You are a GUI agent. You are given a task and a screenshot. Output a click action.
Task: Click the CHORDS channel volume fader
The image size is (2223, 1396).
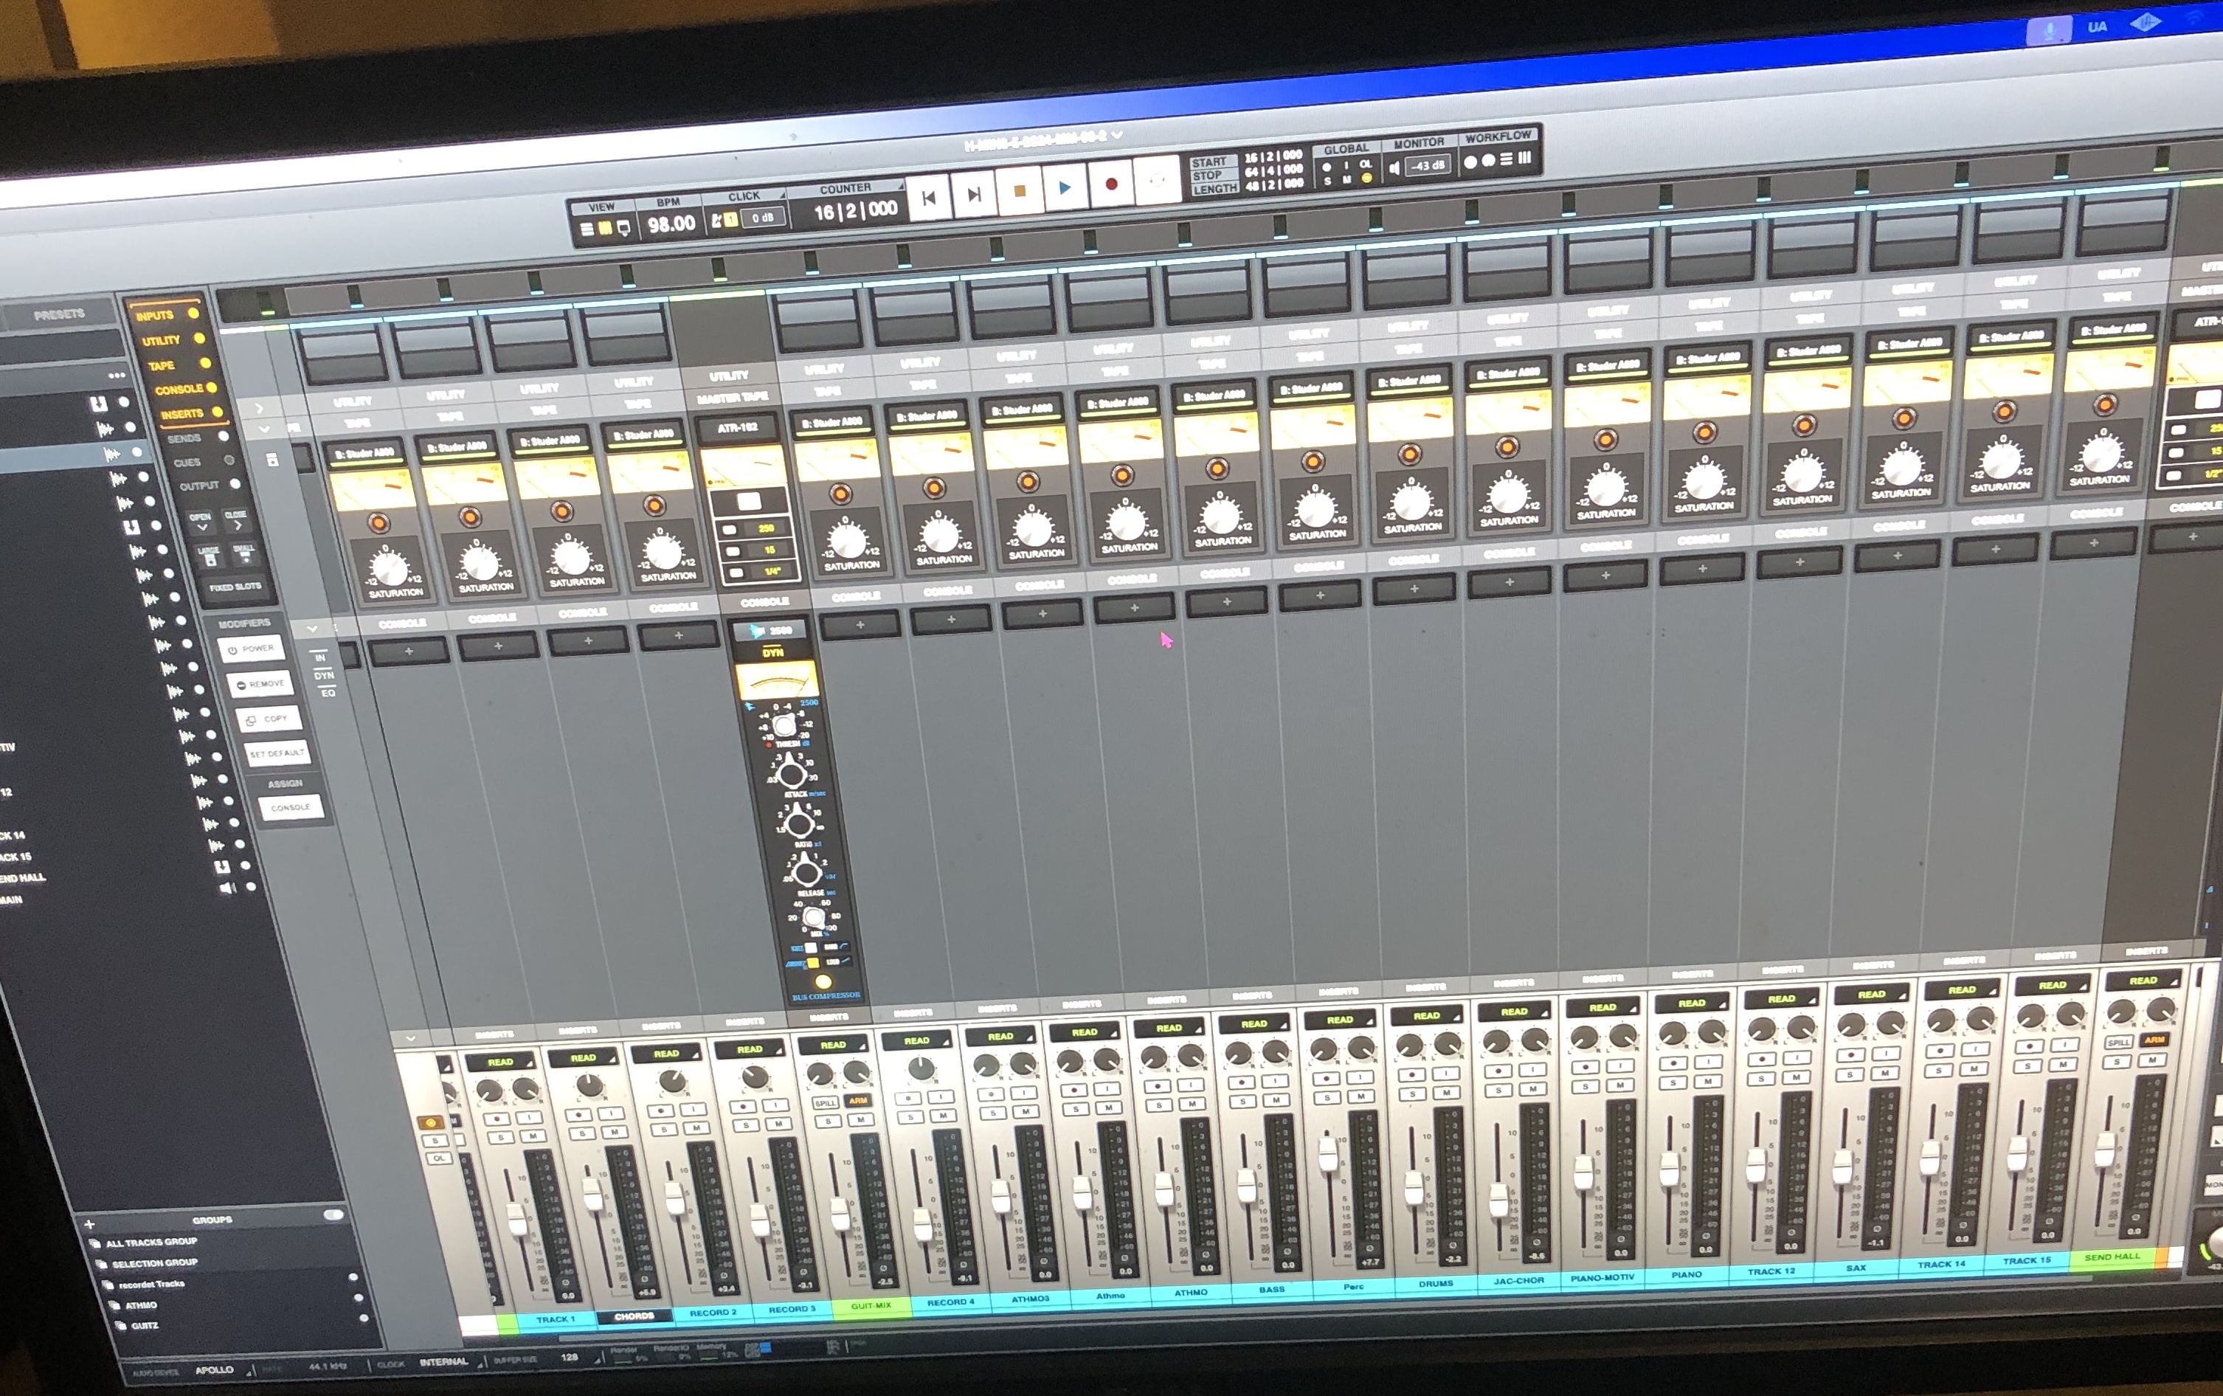click(592, 1193)
